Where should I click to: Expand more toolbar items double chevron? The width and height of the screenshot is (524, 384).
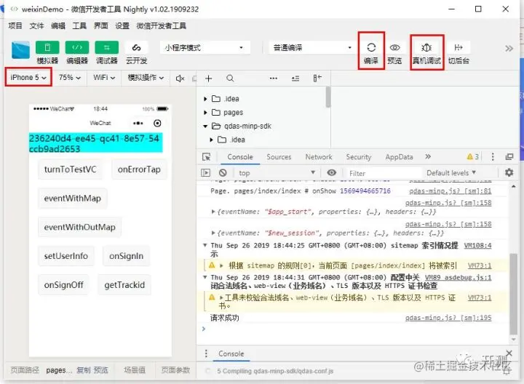509,49
